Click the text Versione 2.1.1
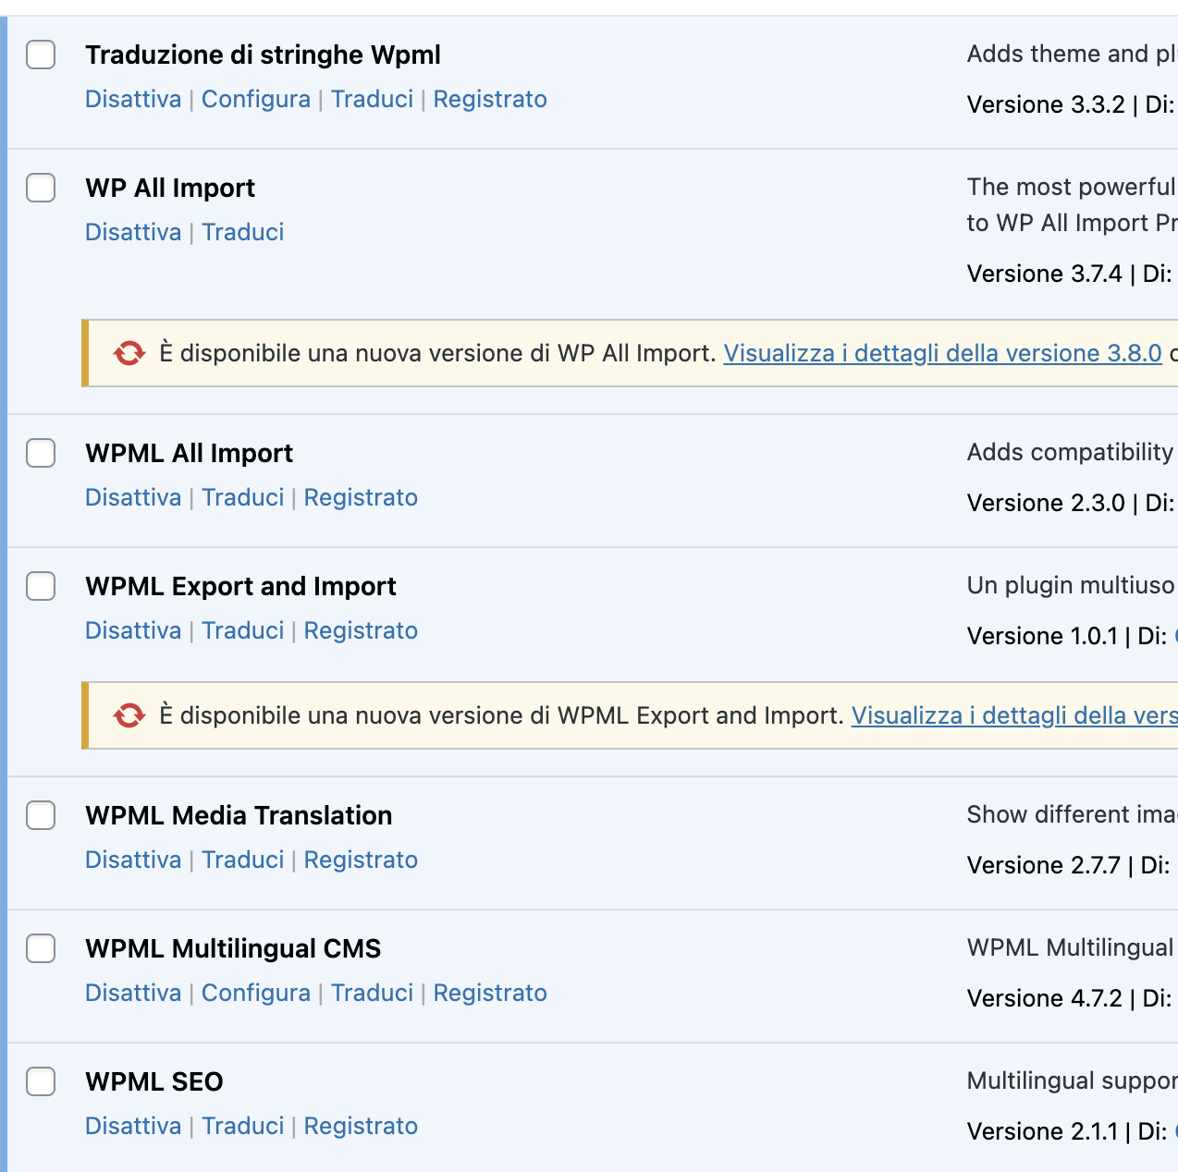Image resolution: width=1178 pixels, height=1172 pixels. pyautogui.click(x=1042, y=1131)
